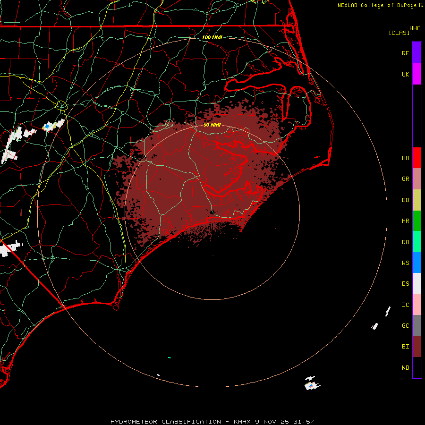425x425 pixels.
Task: Click the IC light pink legend swatch
Action: tap(417, 305)
